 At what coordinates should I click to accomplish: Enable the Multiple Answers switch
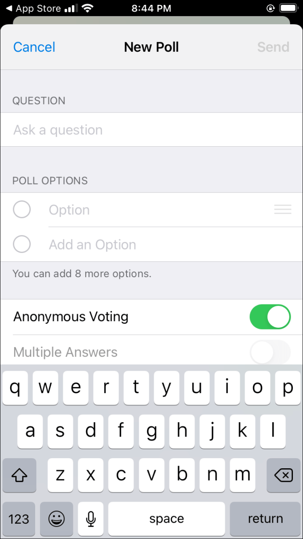click(270, 352)
